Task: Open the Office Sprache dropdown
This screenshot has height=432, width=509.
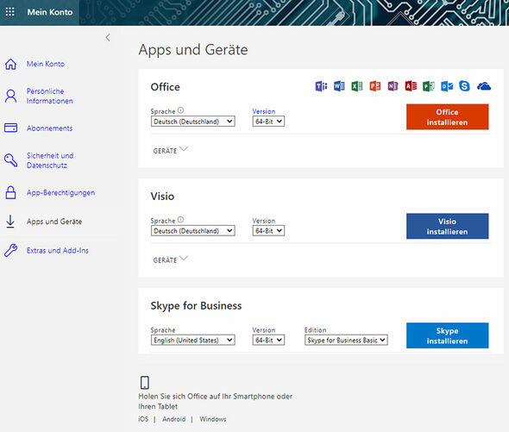Action: [x=193, y=122]
